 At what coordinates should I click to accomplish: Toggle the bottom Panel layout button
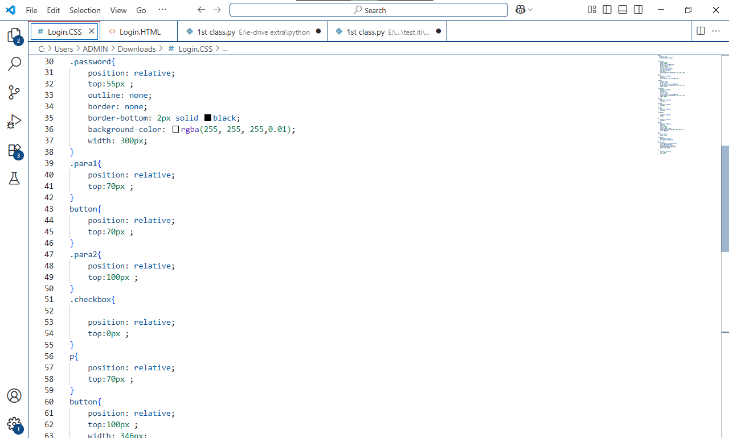[x=622, y=10]
